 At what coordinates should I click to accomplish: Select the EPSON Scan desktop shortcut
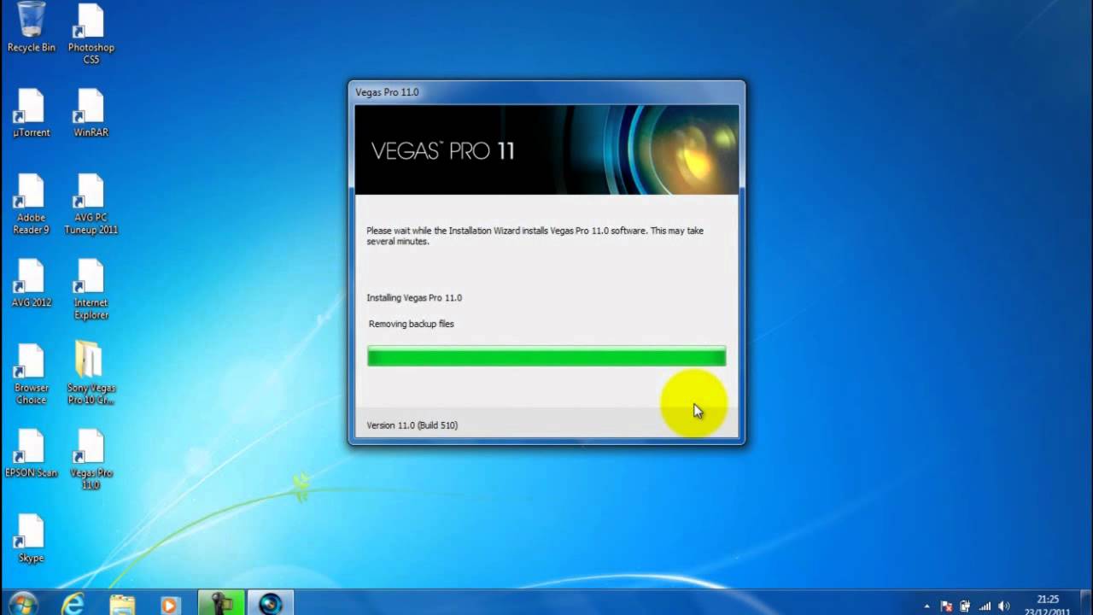coord(32,454)
